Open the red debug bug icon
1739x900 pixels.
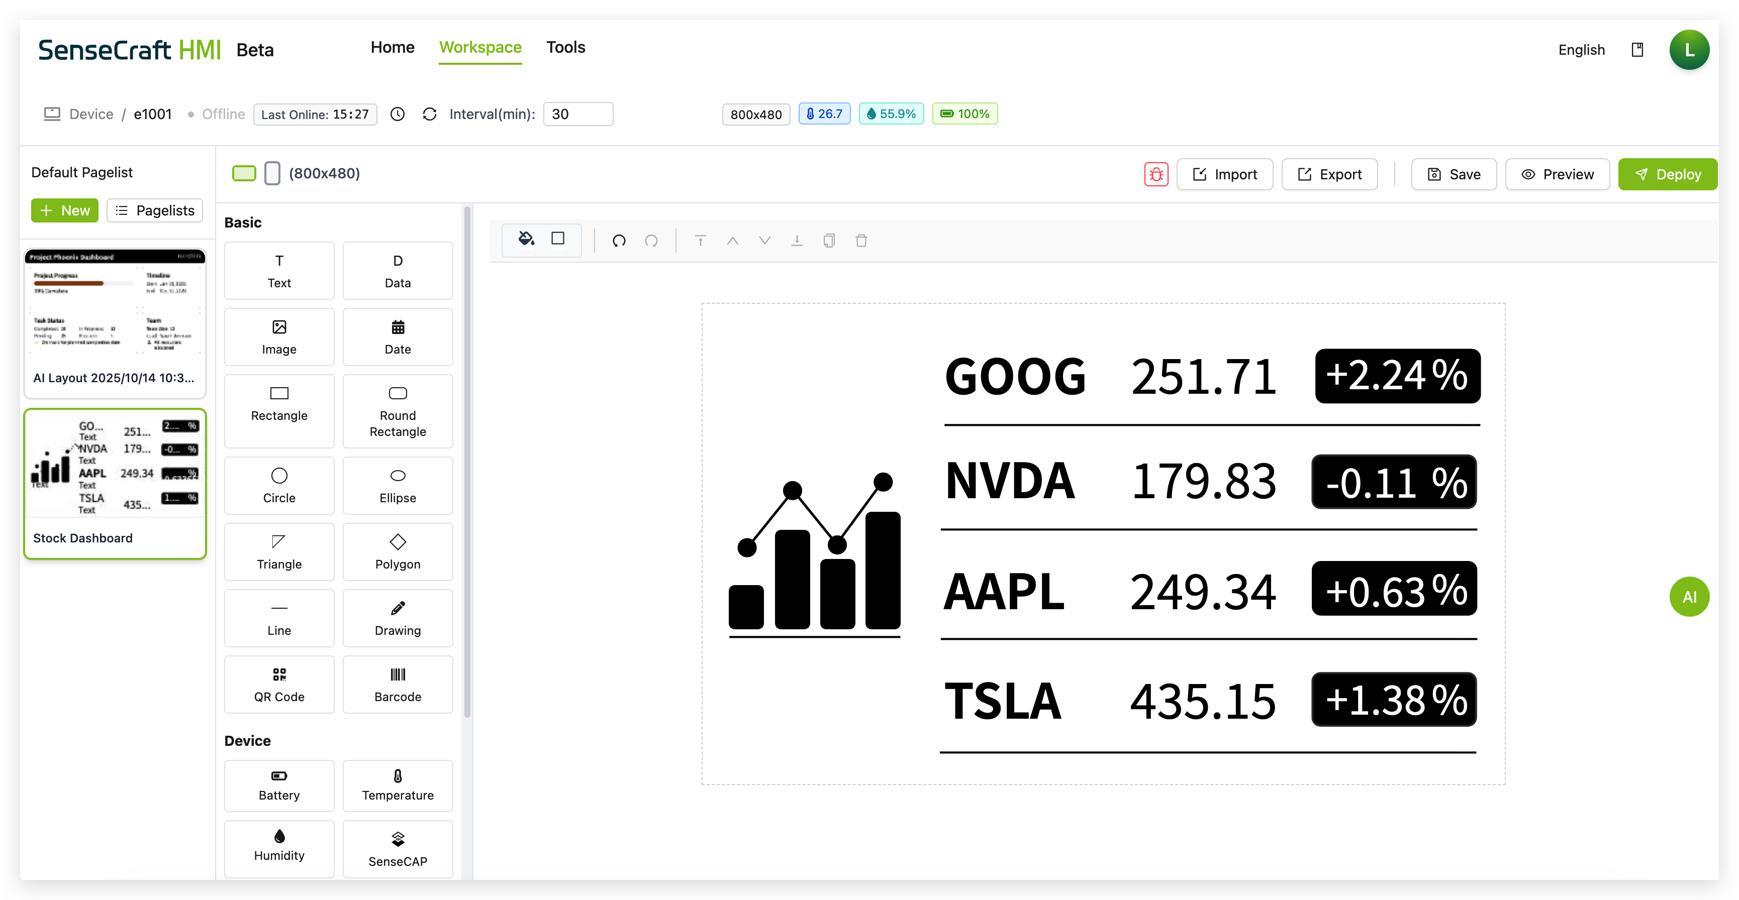[1156, 174]
